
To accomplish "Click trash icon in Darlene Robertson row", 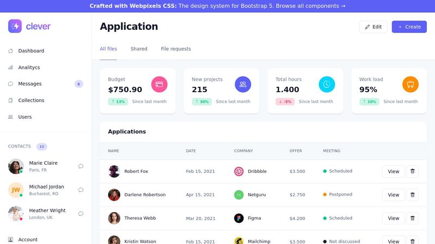I will tap(412, 195).
